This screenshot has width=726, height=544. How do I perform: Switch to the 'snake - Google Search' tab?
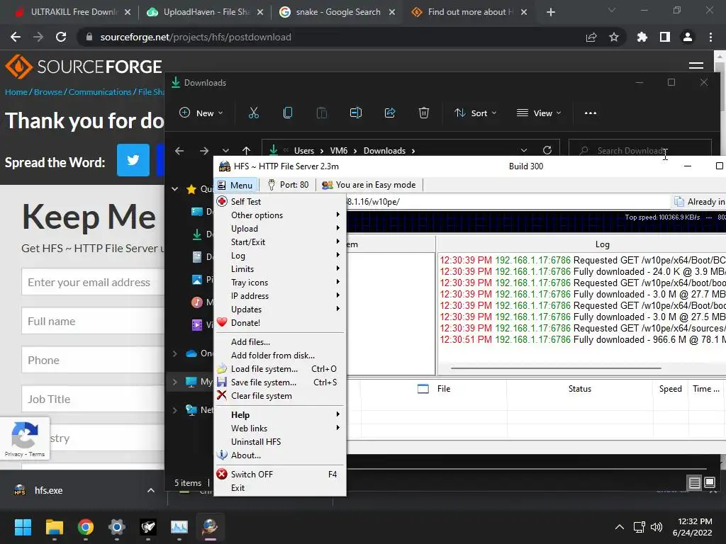(338, 12)
